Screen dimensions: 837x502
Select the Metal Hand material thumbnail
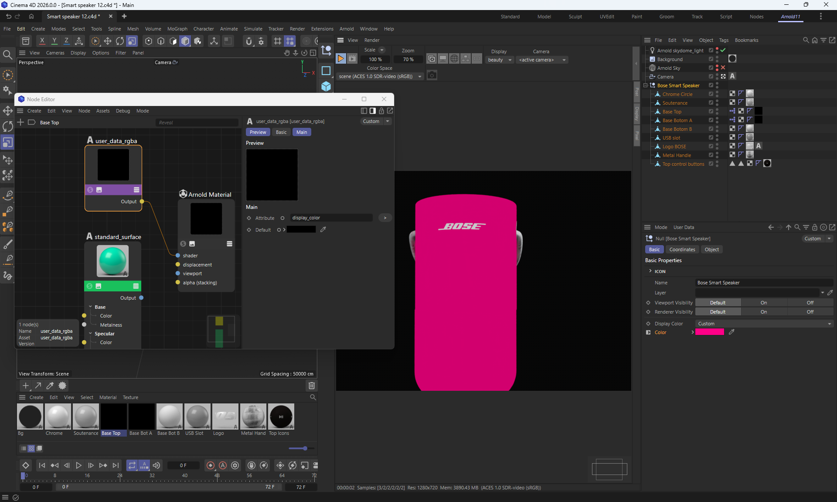[x=253, y=417]
